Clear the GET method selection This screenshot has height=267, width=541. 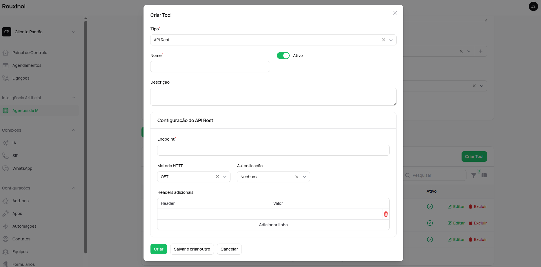[217, 177]
